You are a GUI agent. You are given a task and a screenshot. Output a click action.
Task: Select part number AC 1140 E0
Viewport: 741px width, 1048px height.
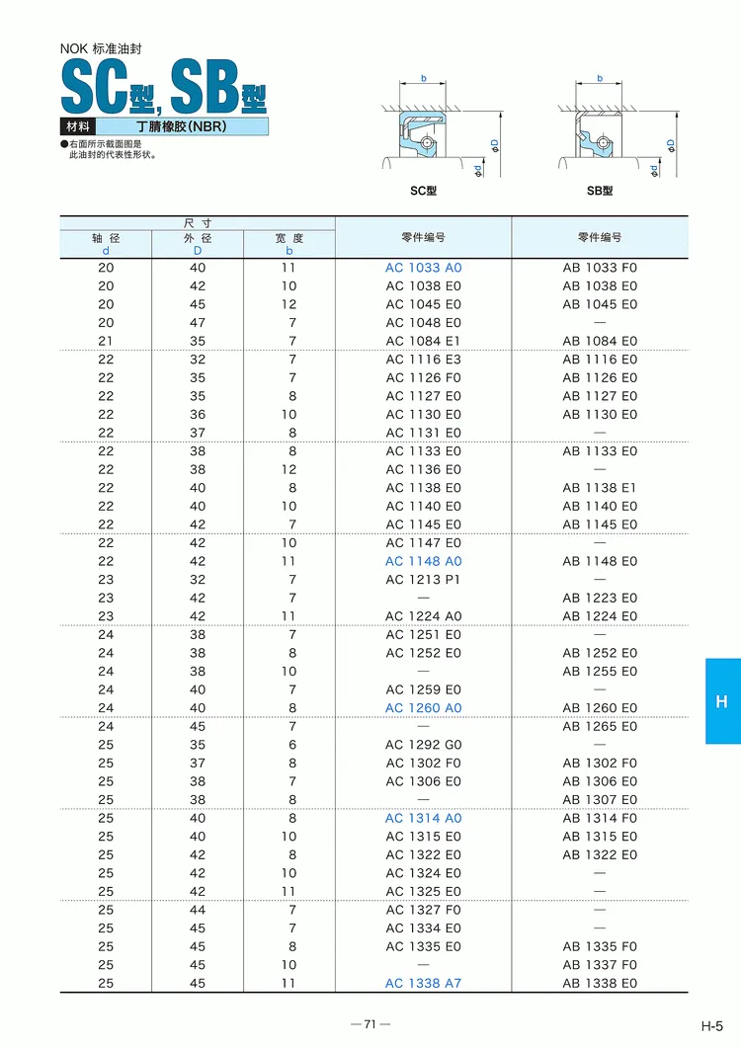tap(423, 507)
